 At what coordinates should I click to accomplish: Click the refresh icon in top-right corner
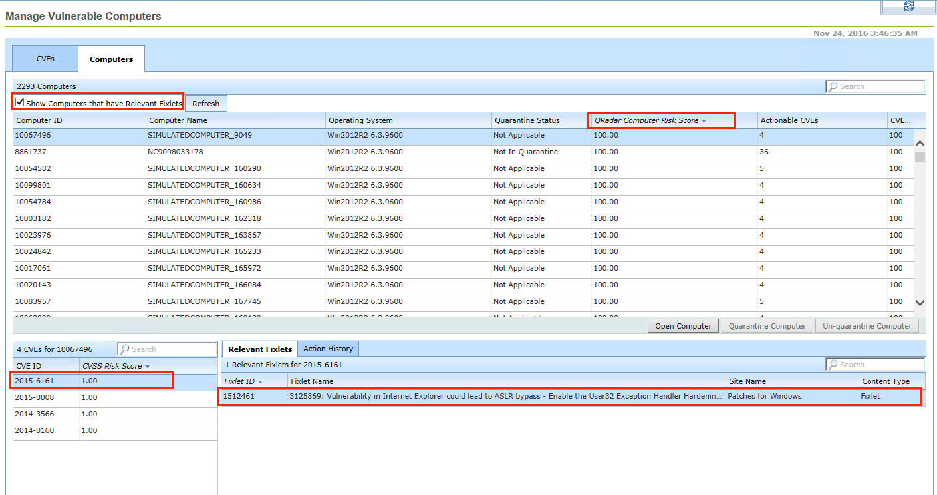(908, 6)
